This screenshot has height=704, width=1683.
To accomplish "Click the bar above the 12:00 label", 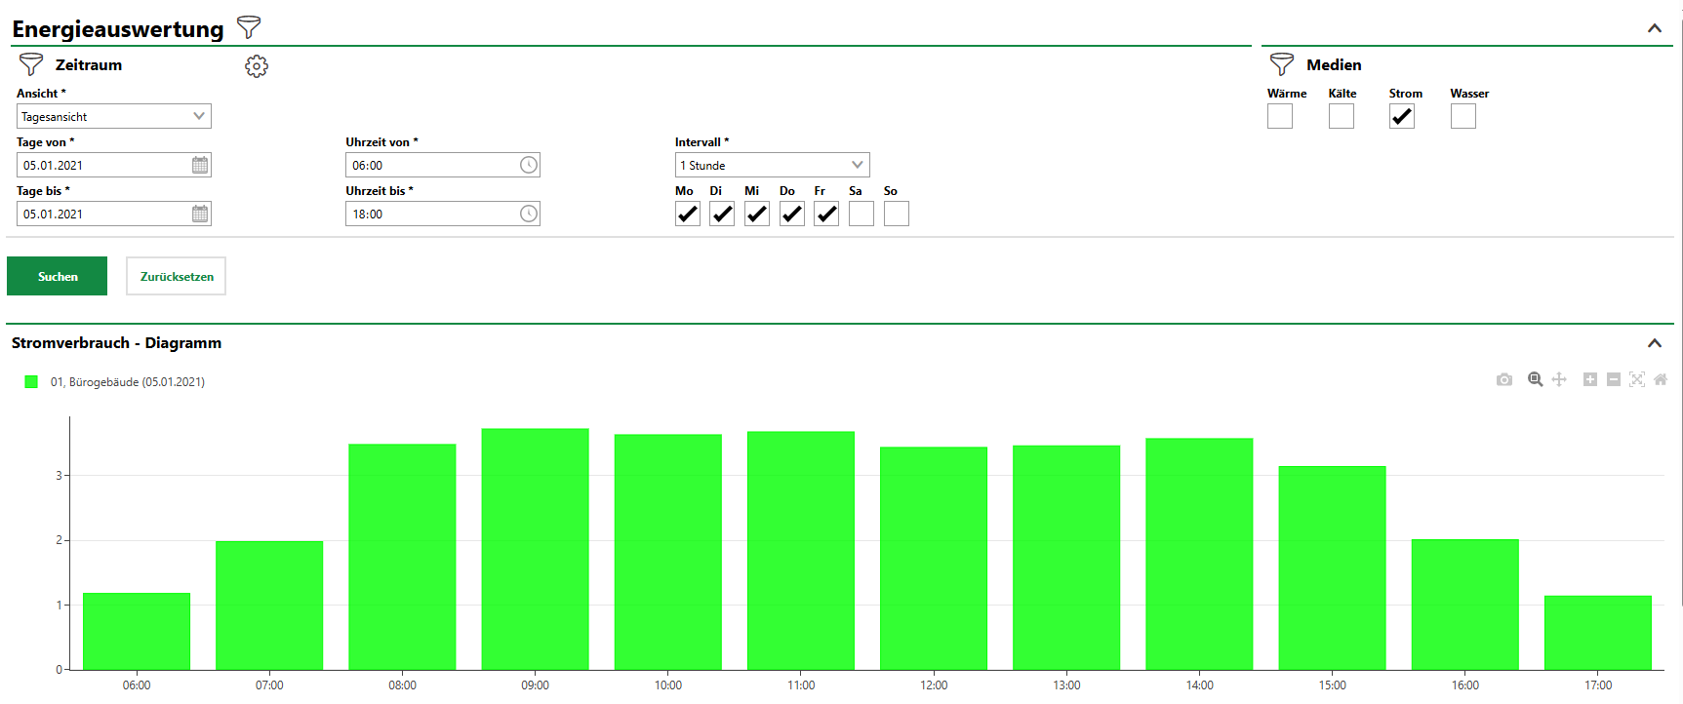I will 934,559.
